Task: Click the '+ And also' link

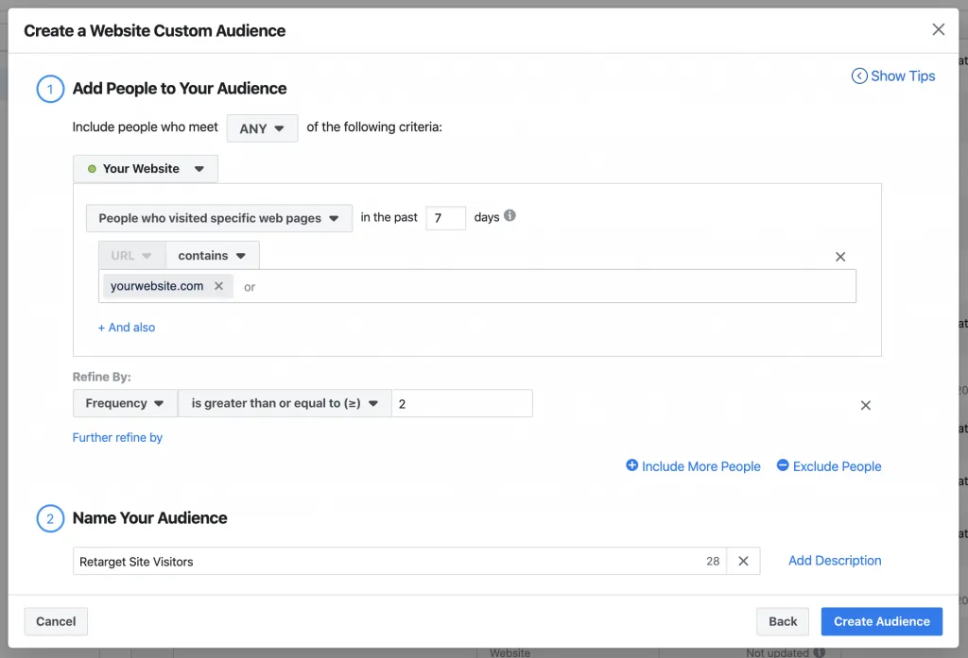Action: [127, 328]
